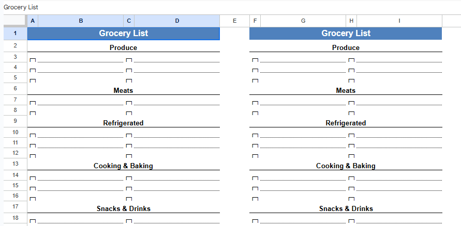
Task: Select the row 1 header
Action: 15,34
